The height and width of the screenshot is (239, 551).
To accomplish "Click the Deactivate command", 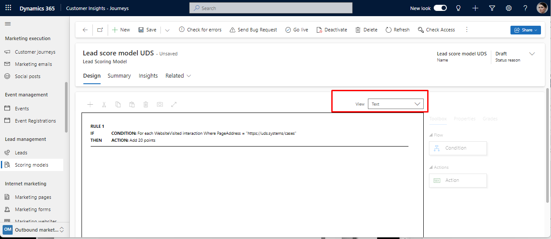I will point(332,30).
